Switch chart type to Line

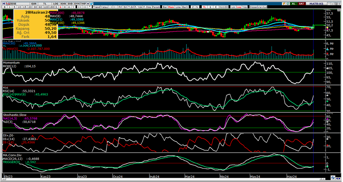coord(178,7)
